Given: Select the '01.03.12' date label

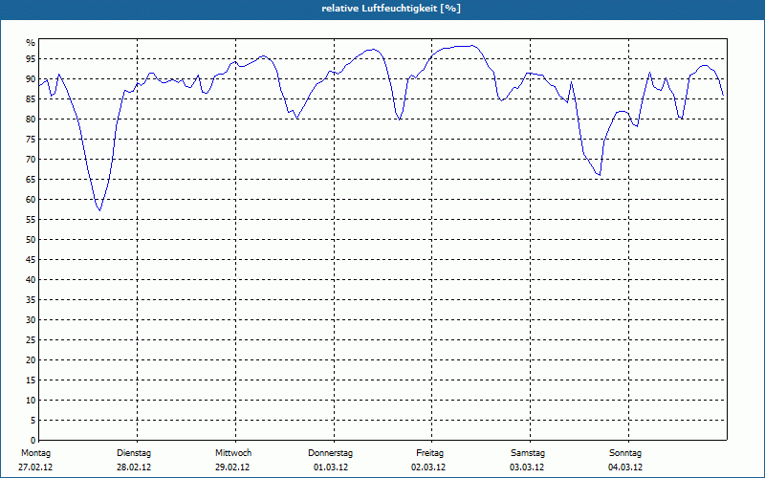Looking at the screenshot, I should [x=331, y=467].
